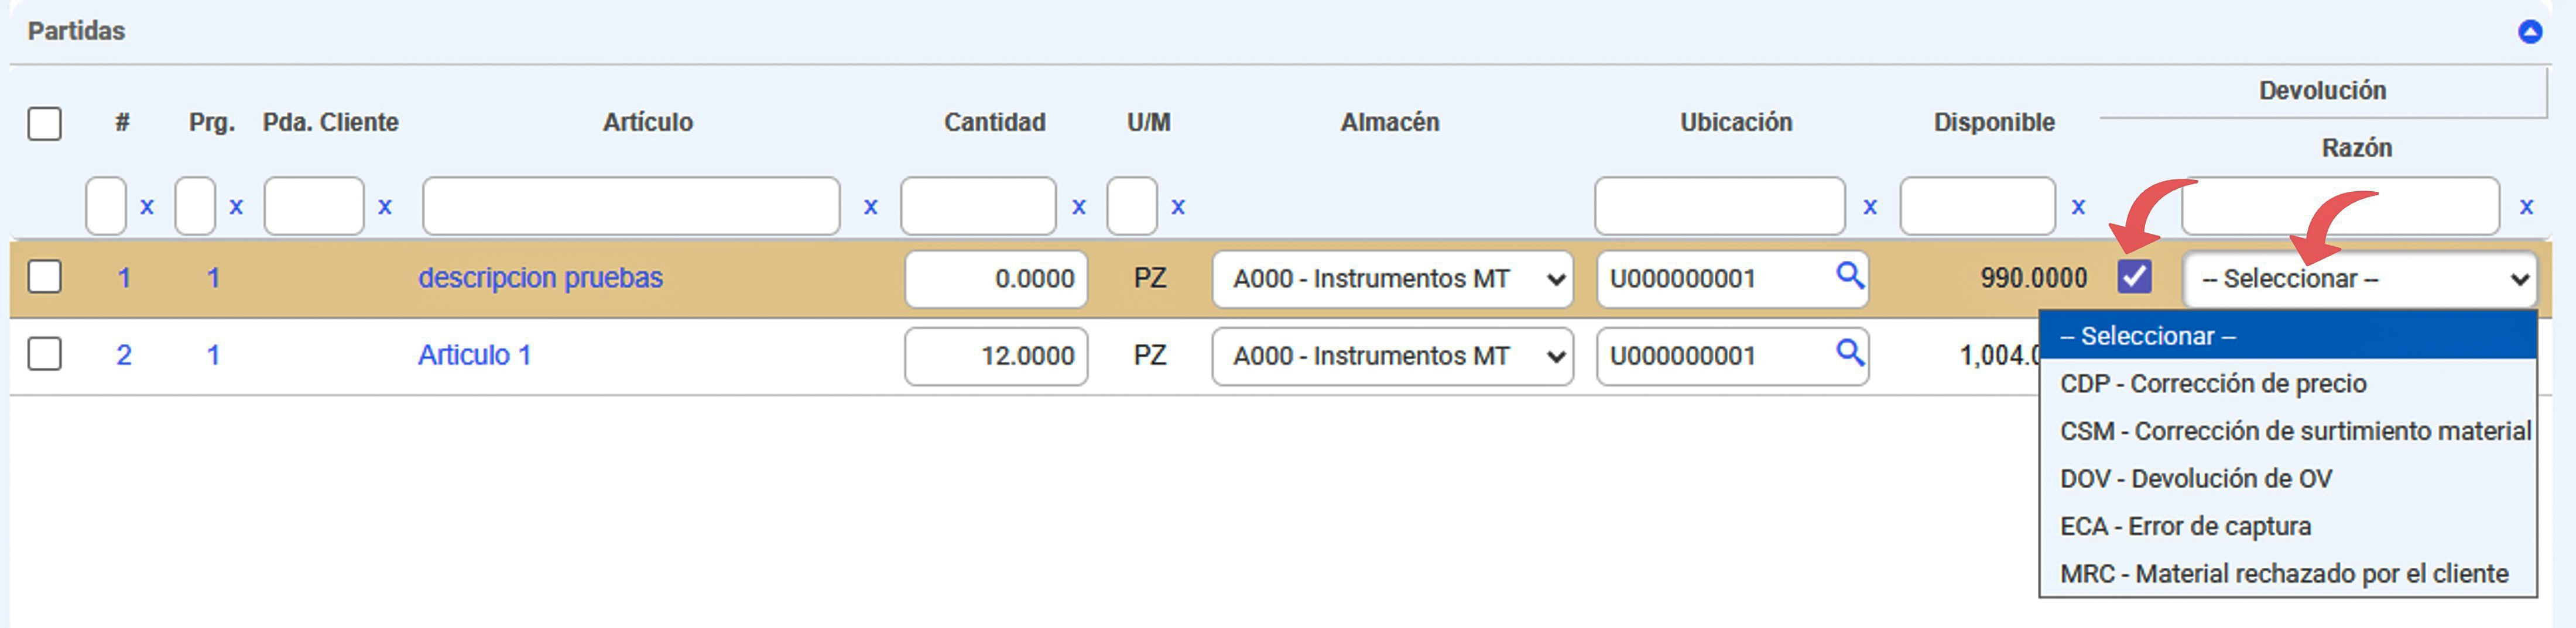Clear the Artículo filter with x

(x=870, y=206)
